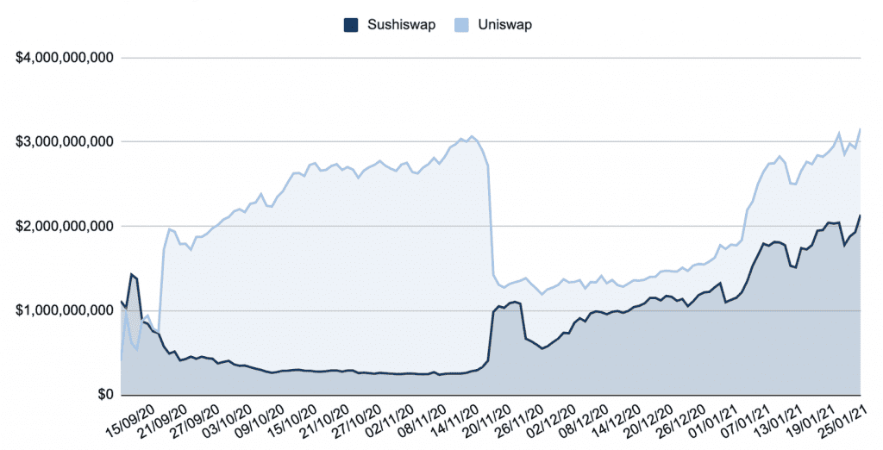Select the Sushiswap legend label
The height and width of the screenshot is (450, 883).
coord(402,25)
